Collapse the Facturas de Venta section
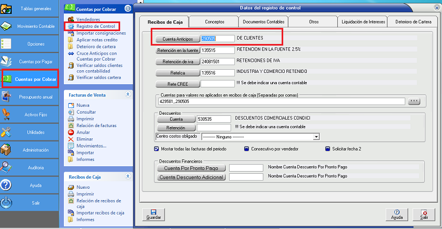The height and width of the screenshot is (229, 442). [127, 94]
